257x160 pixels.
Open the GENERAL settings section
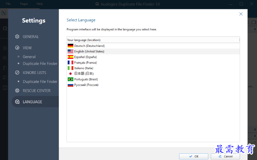pos(31,36)
